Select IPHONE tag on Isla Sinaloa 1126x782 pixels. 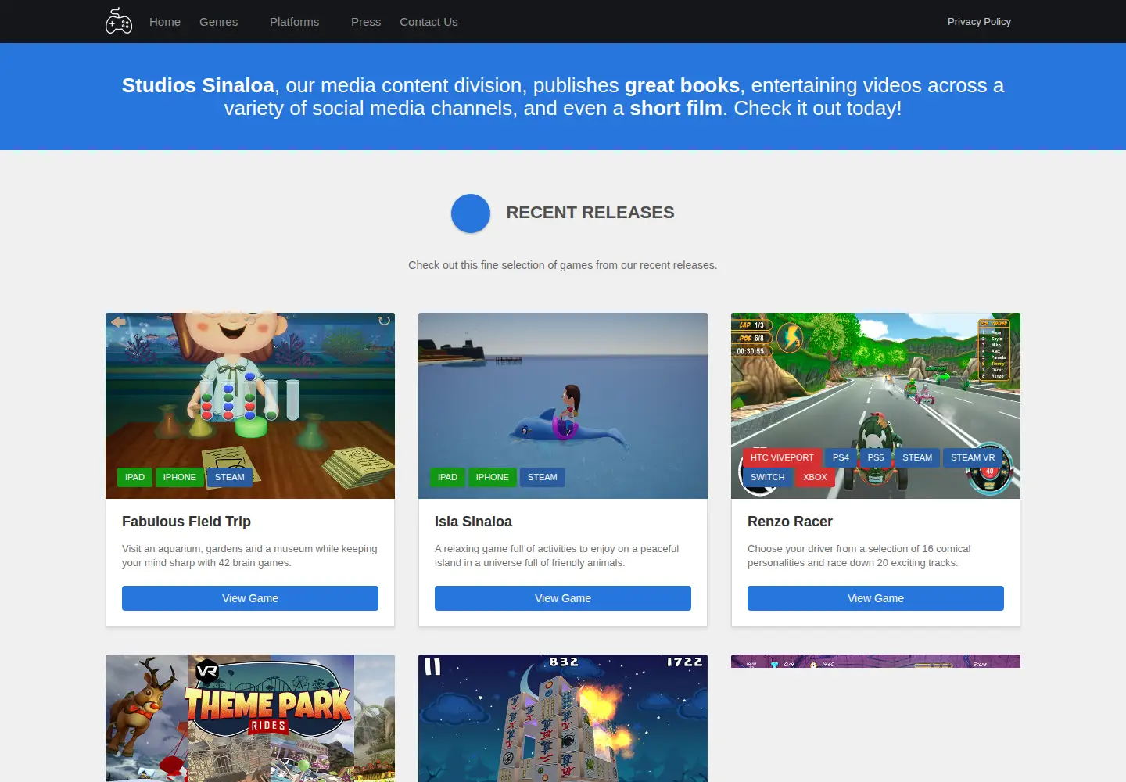coord(493,477)
